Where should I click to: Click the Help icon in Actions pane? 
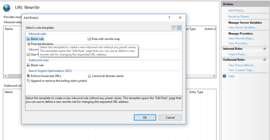225,76
